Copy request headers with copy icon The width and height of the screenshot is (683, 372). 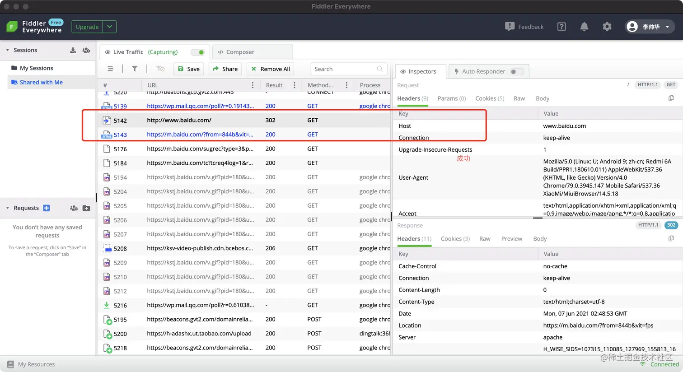(x=671, y=98)
